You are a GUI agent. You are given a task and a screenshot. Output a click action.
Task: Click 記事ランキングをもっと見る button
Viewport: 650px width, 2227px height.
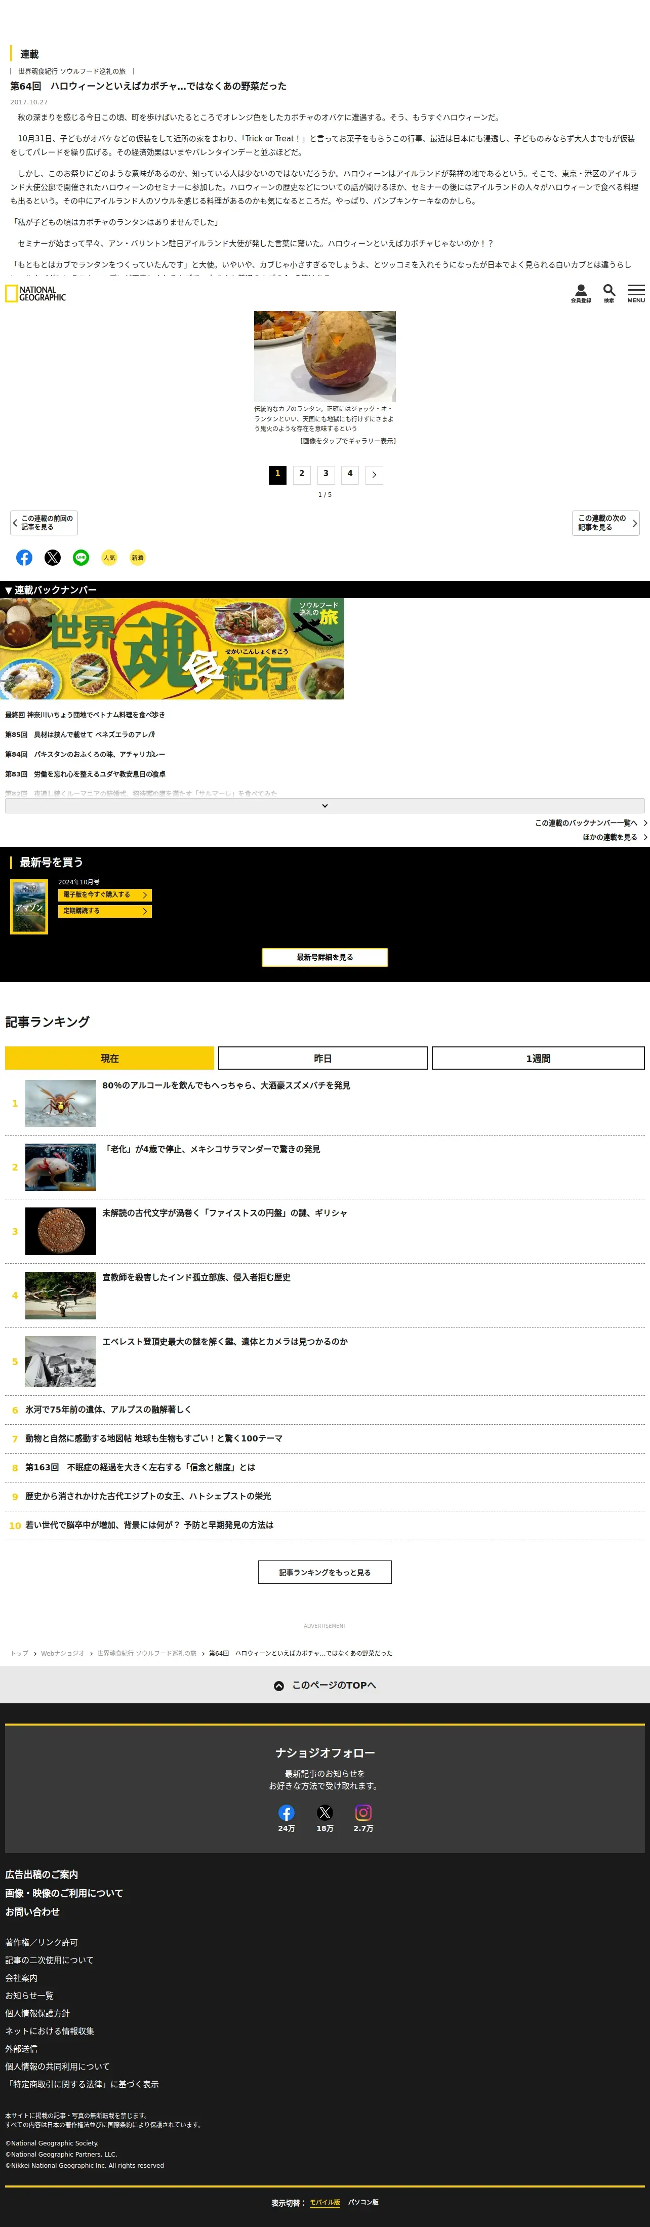325,1573
